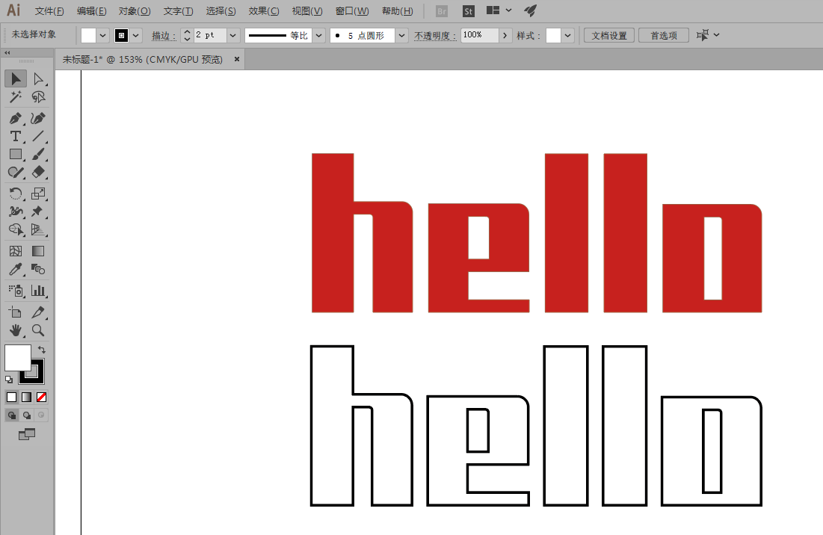This screenshot has height=535, width=823.
Task: Select the Curvature tool
Action: (38, 119)
